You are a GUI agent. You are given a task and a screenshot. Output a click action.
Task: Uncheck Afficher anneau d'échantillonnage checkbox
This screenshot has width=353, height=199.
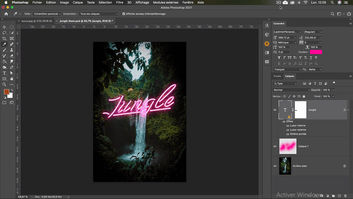point(124,14)
